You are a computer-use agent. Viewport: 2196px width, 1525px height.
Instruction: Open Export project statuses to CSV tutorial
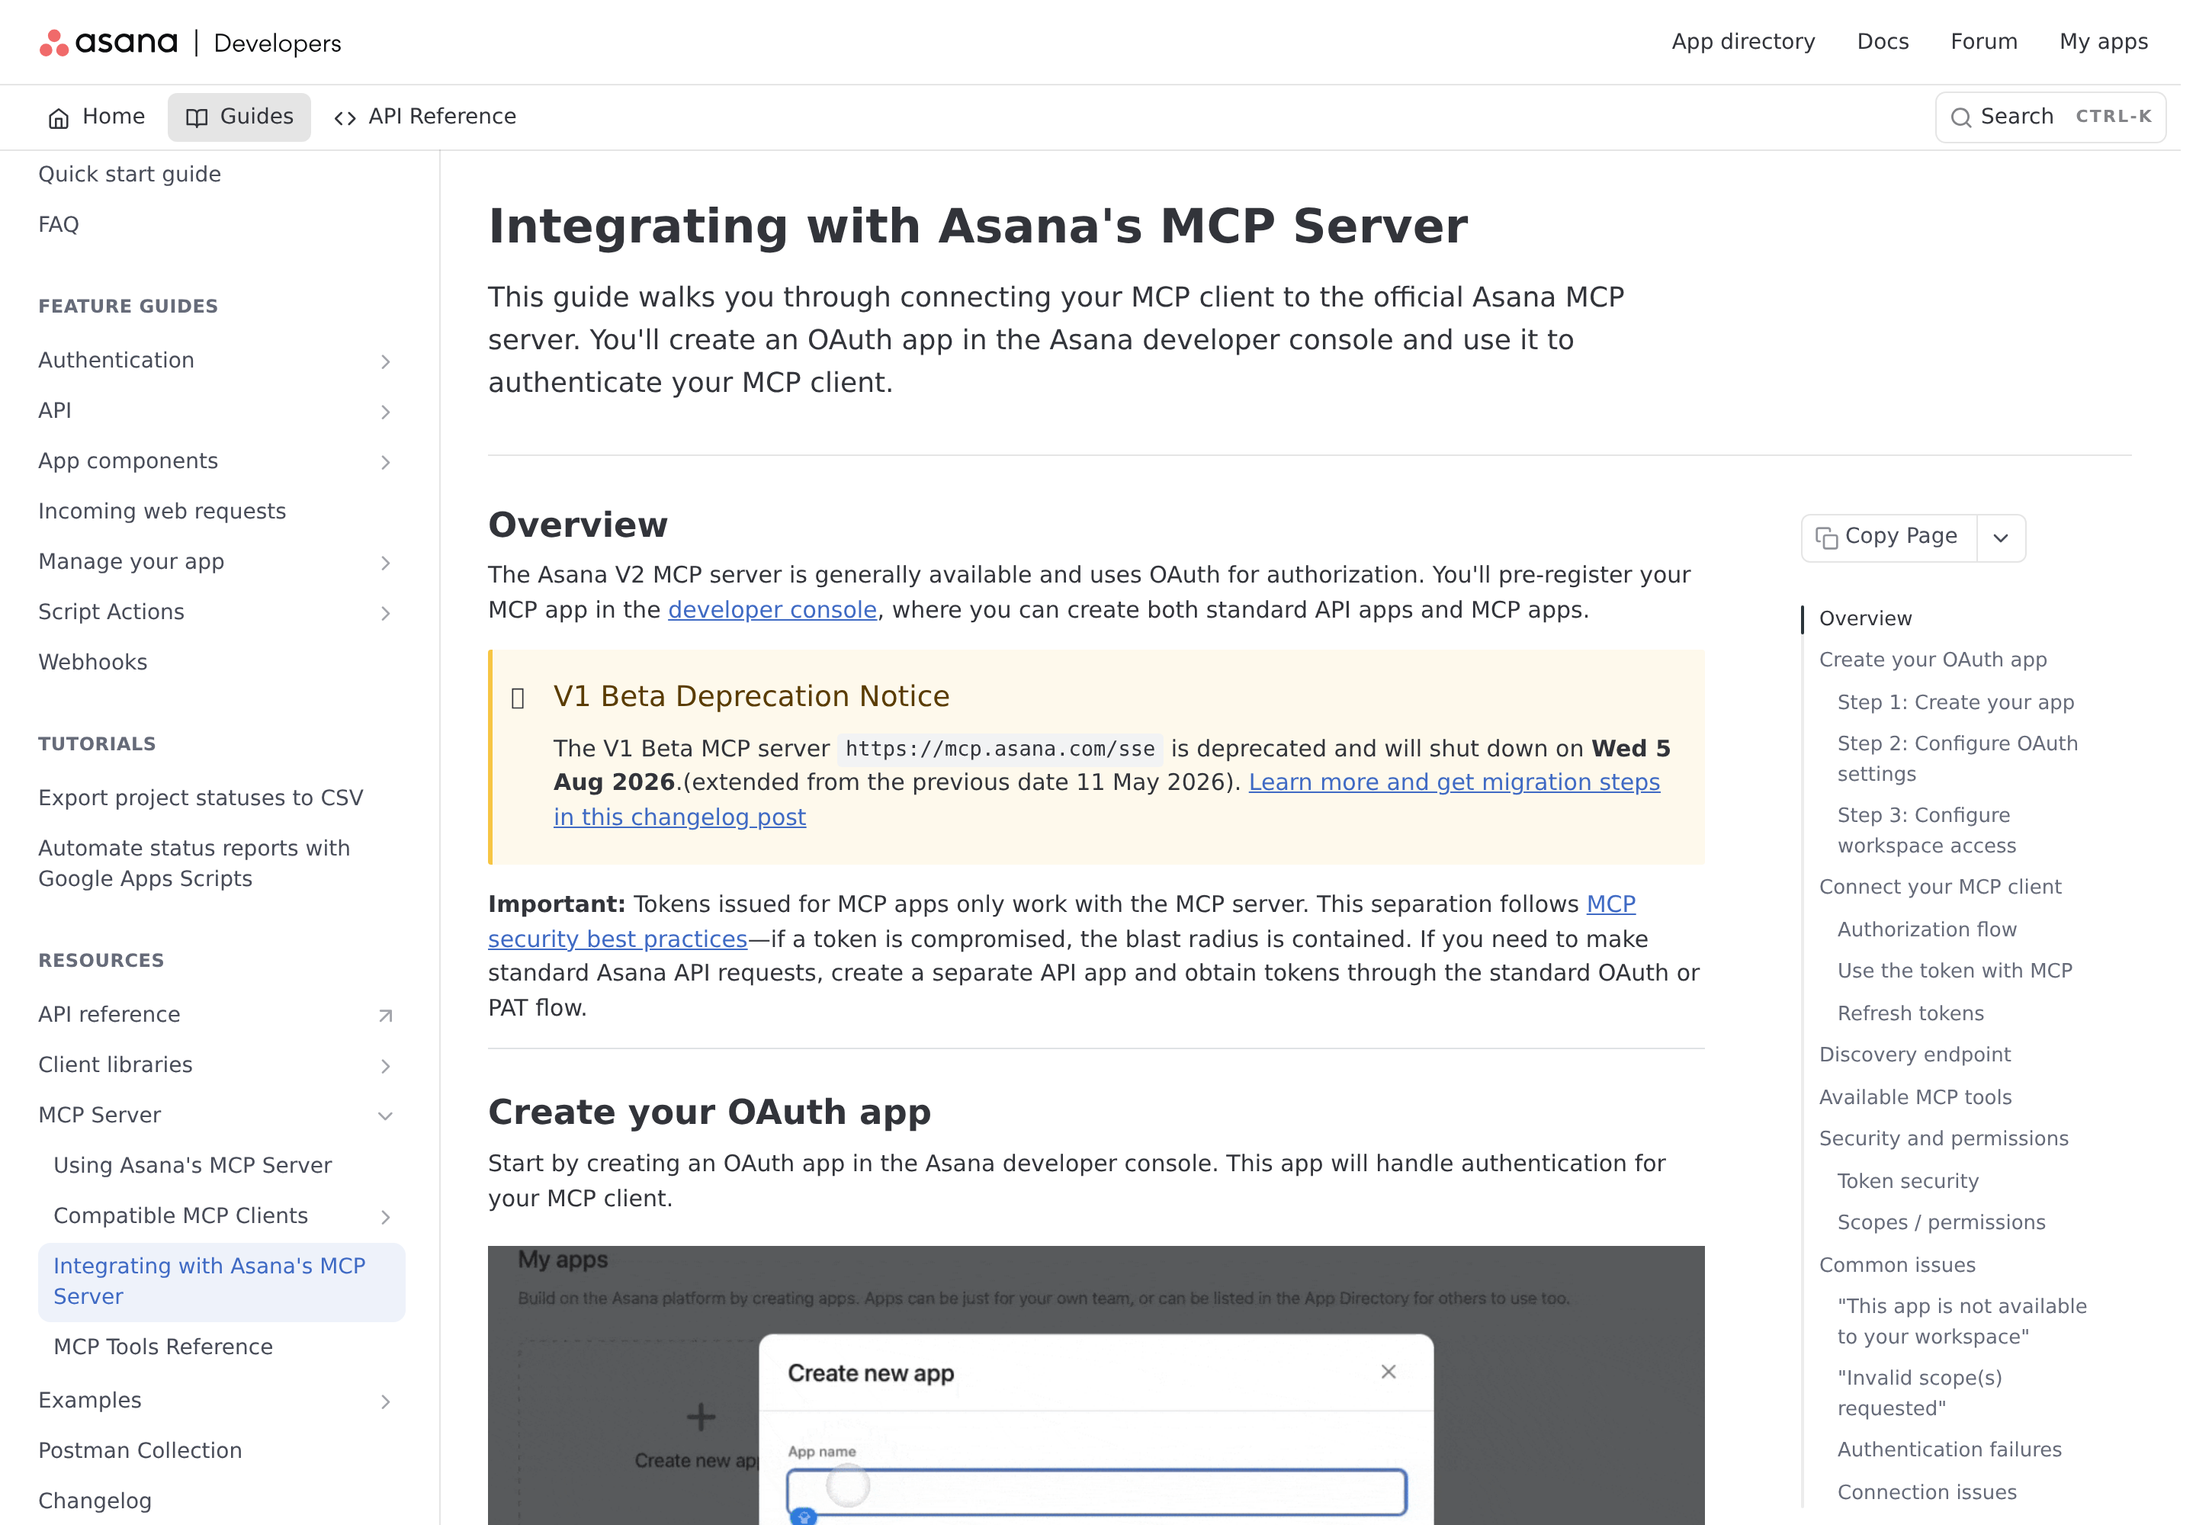pos(201,798)
